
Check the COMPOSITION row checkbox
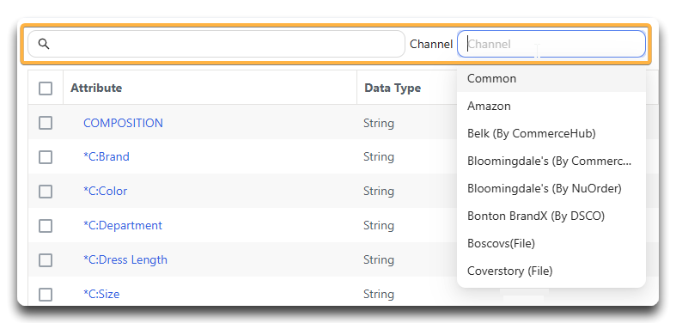coord(46,123)
